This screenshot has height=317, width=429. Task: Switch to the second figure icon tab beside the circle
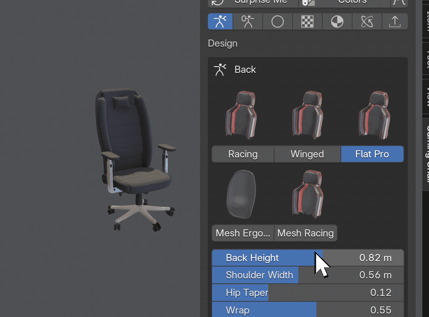pyautogui.click(x=248, y=21)
